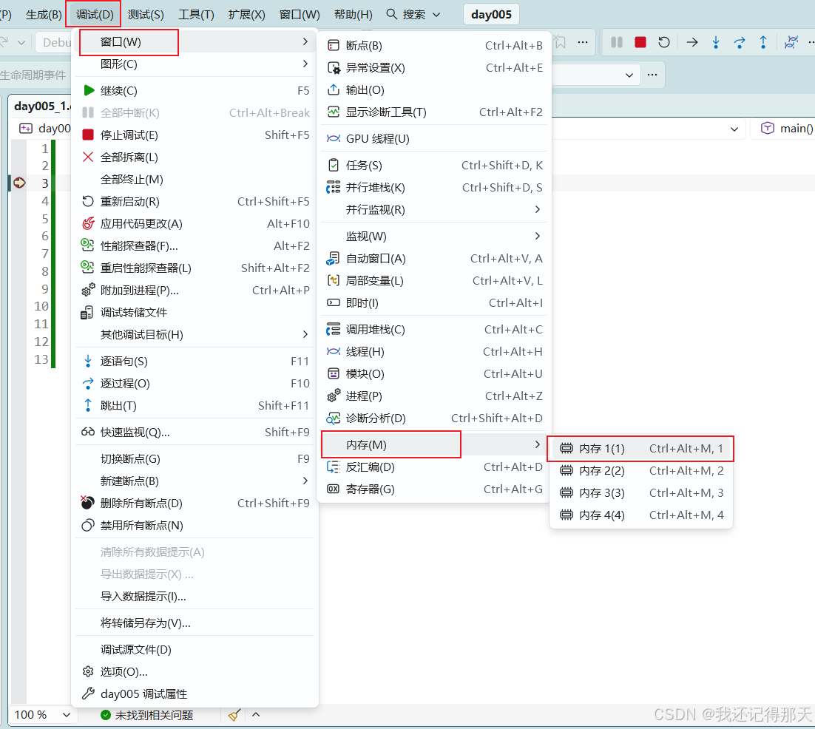Screen dimensions: 815x729
Task: Open 自动窗口(A) item
Action: point(434,258)
